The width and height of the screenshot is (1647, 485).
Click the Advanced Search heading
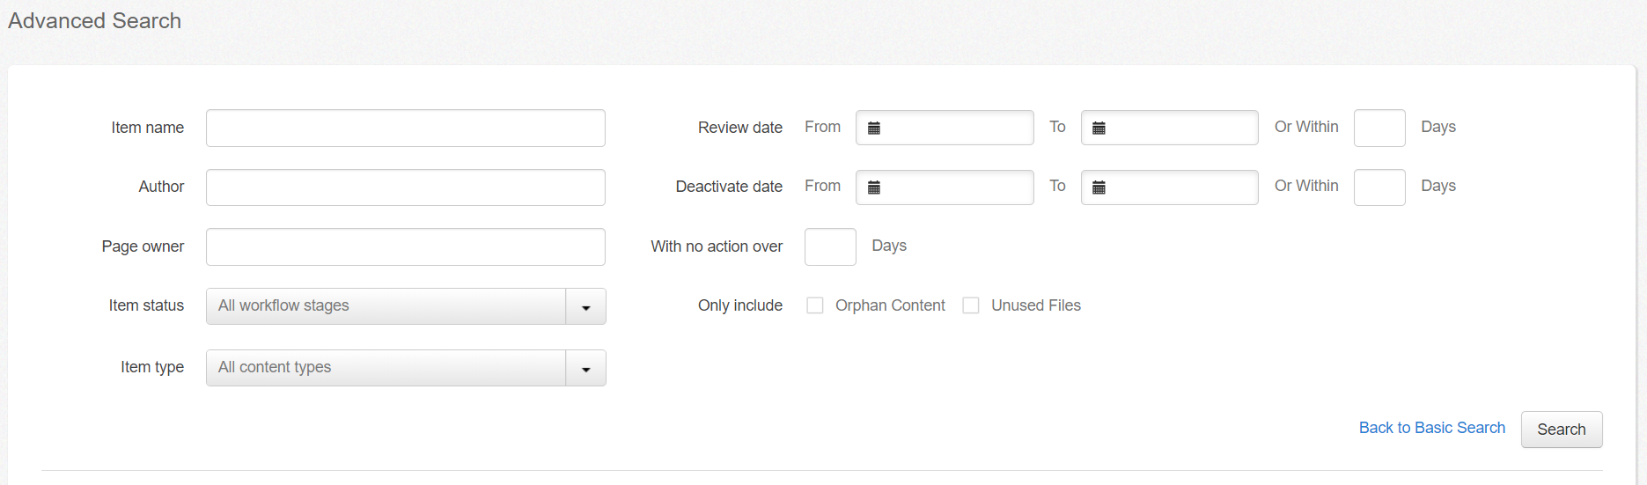pyautogui.click(x=94, y=21)
